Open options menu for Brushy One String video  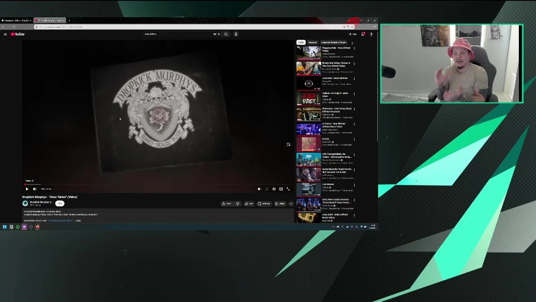click(x=354, y=64)
